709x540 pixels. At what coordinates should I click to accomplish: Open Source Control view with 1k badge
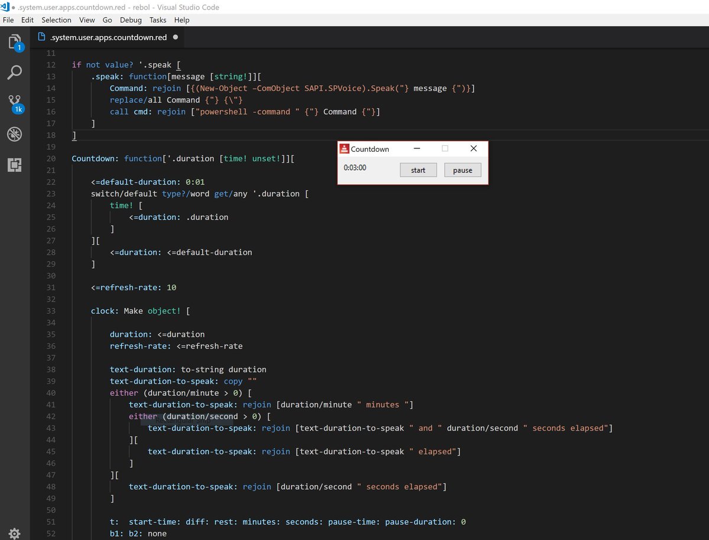[x=15, y=104]
